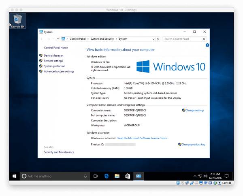Click the Windows is activated text
This screenshot has width=243, height=196.
(x=103, y=138)
